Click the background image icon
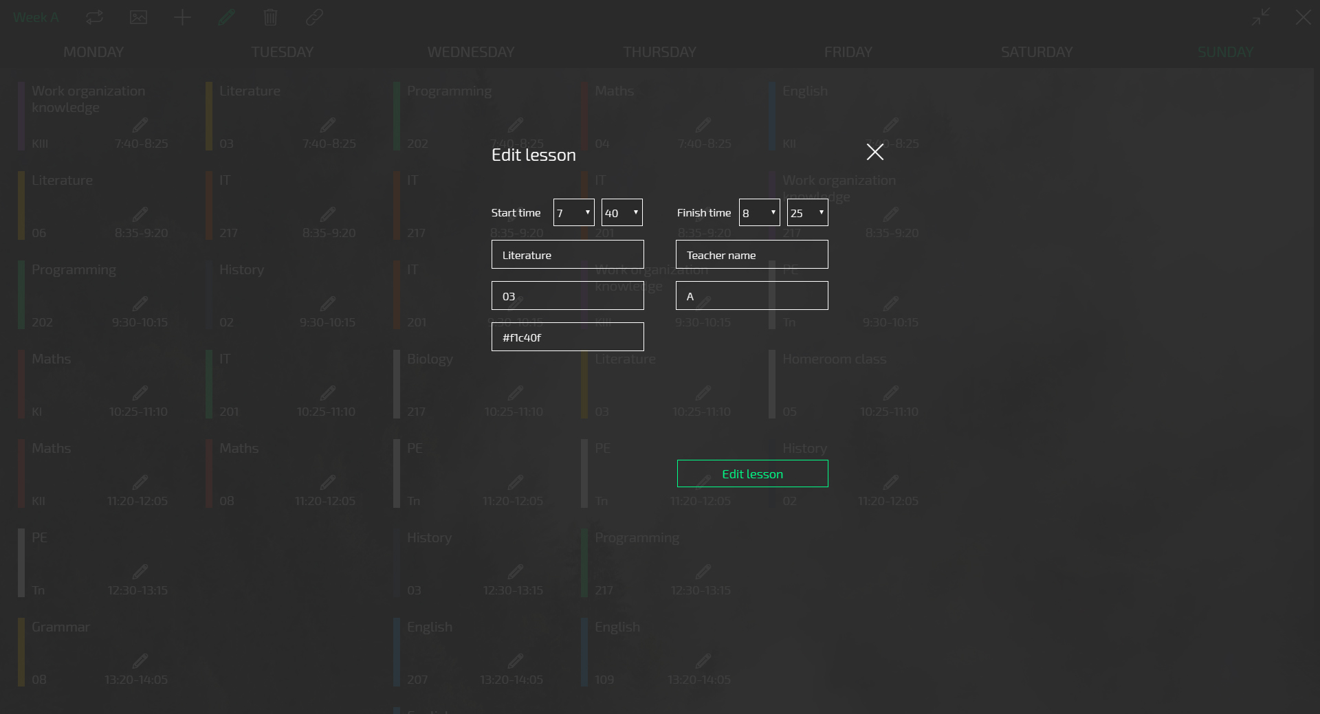Screen dimensions: 1320x714 (x=138, y=17)
